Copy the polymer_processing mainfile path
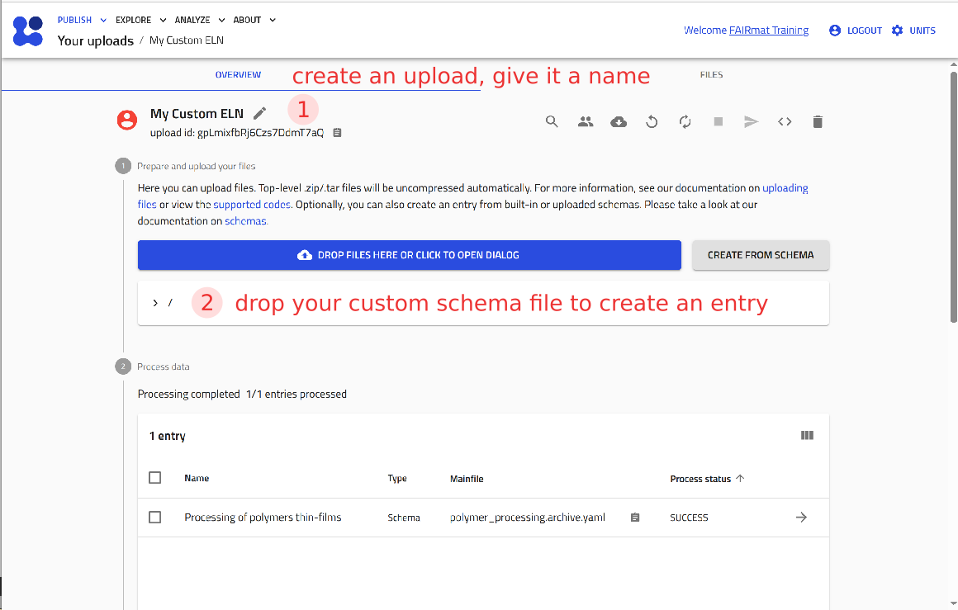Viewport: 958px width, 610px height. [634, 518]
